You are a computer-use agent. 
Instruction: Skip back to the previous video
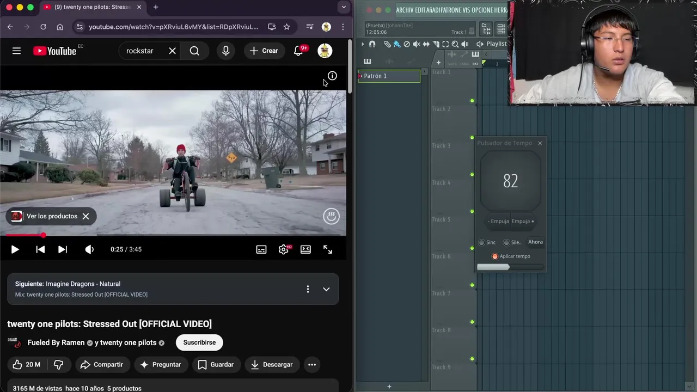point(40,249)
